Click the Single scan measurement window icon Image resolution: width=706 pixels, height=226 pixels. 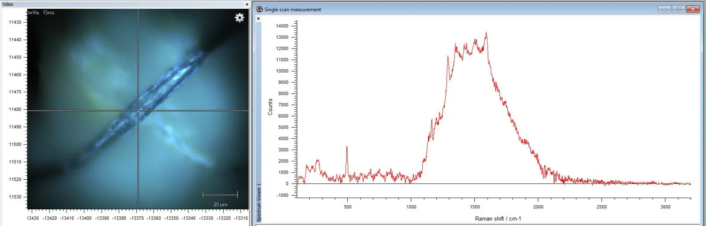259,9
